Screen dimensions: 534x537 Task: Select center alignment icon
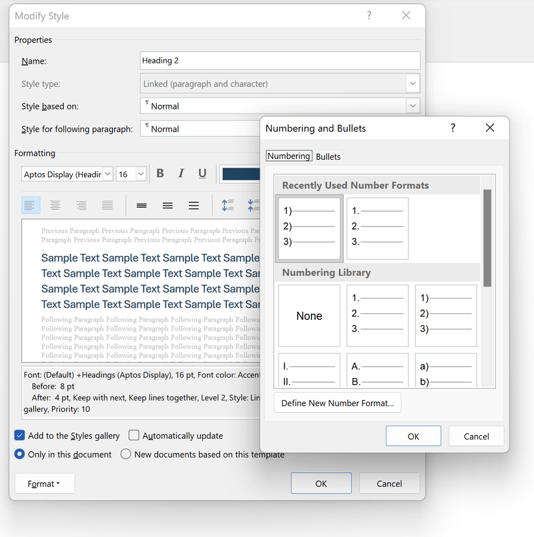pos(55,205)
